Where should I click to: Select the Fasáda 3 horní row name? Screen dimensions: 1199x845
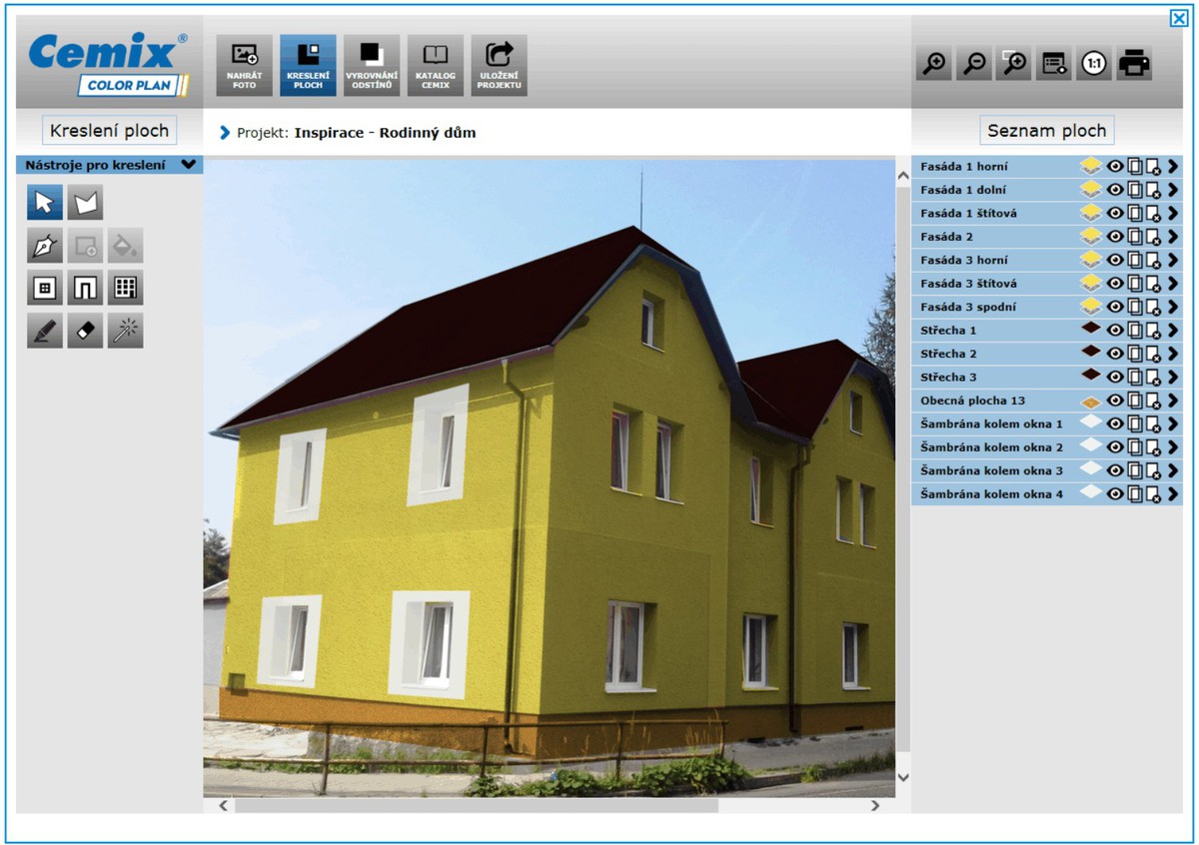(x=964, y=260)
